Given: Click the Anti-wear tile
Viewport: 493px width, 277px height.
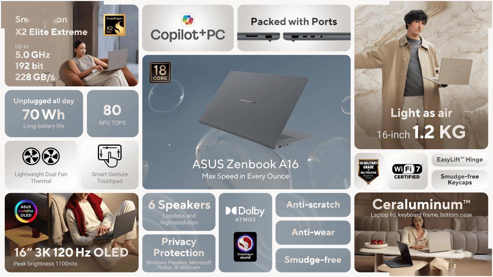Looking at the screenshot, I should coord(313,233).
